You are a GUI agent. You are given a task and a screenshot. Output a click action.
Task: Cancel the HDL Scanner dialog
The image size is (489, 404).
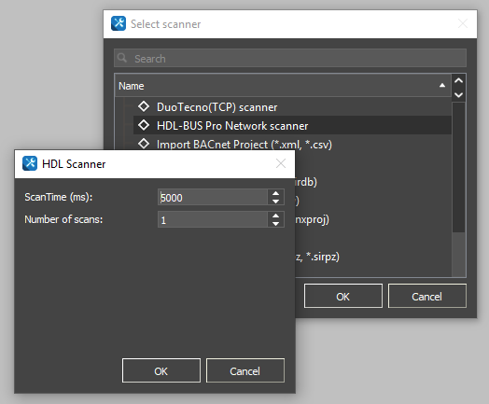point(245,370)
